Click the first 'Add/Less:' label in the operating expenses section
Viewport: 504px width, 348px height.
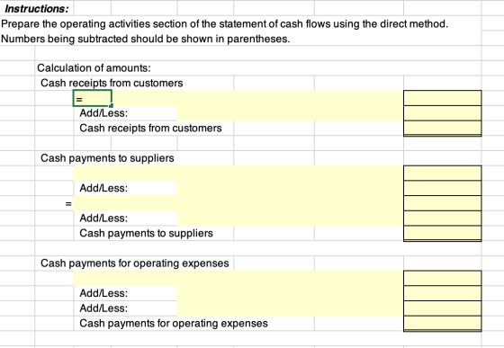point(103,293)
